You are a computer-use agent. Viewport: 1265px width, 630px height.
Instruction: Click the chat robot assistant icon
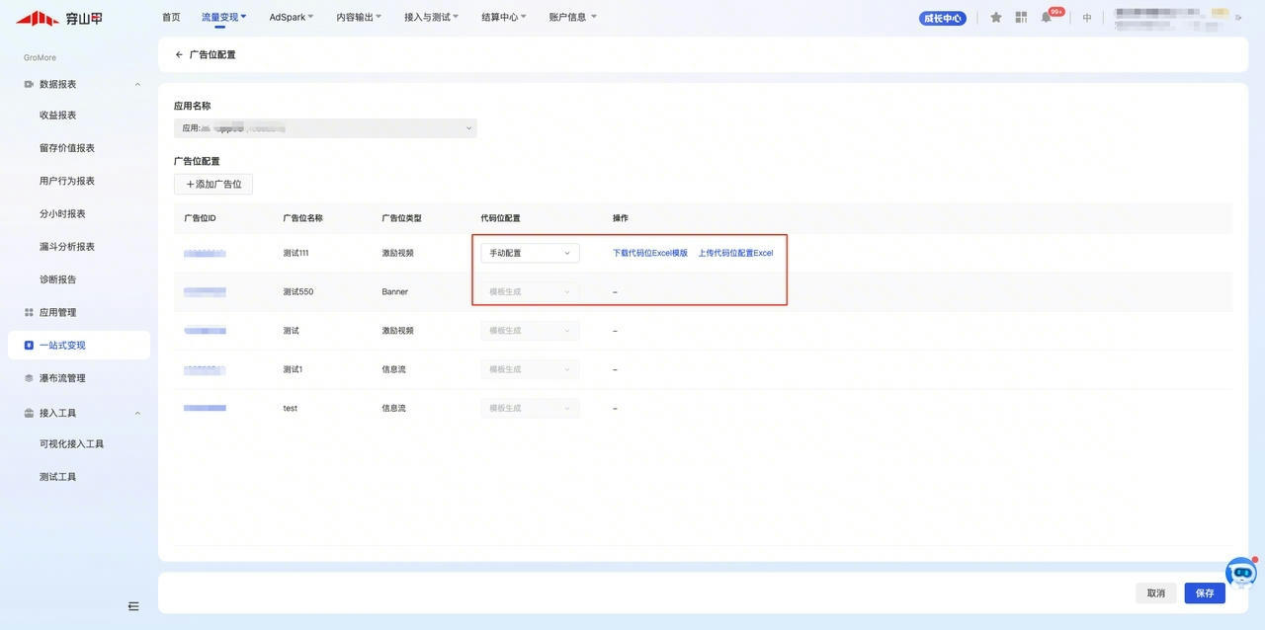pyautogui.click(x=1240, y=574)
